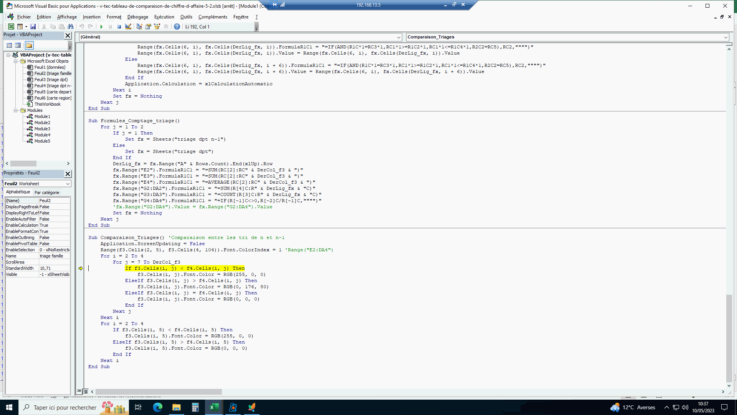Select Module3 in the project tree
The width and height of the screenshot is (737, 415).
42,129
